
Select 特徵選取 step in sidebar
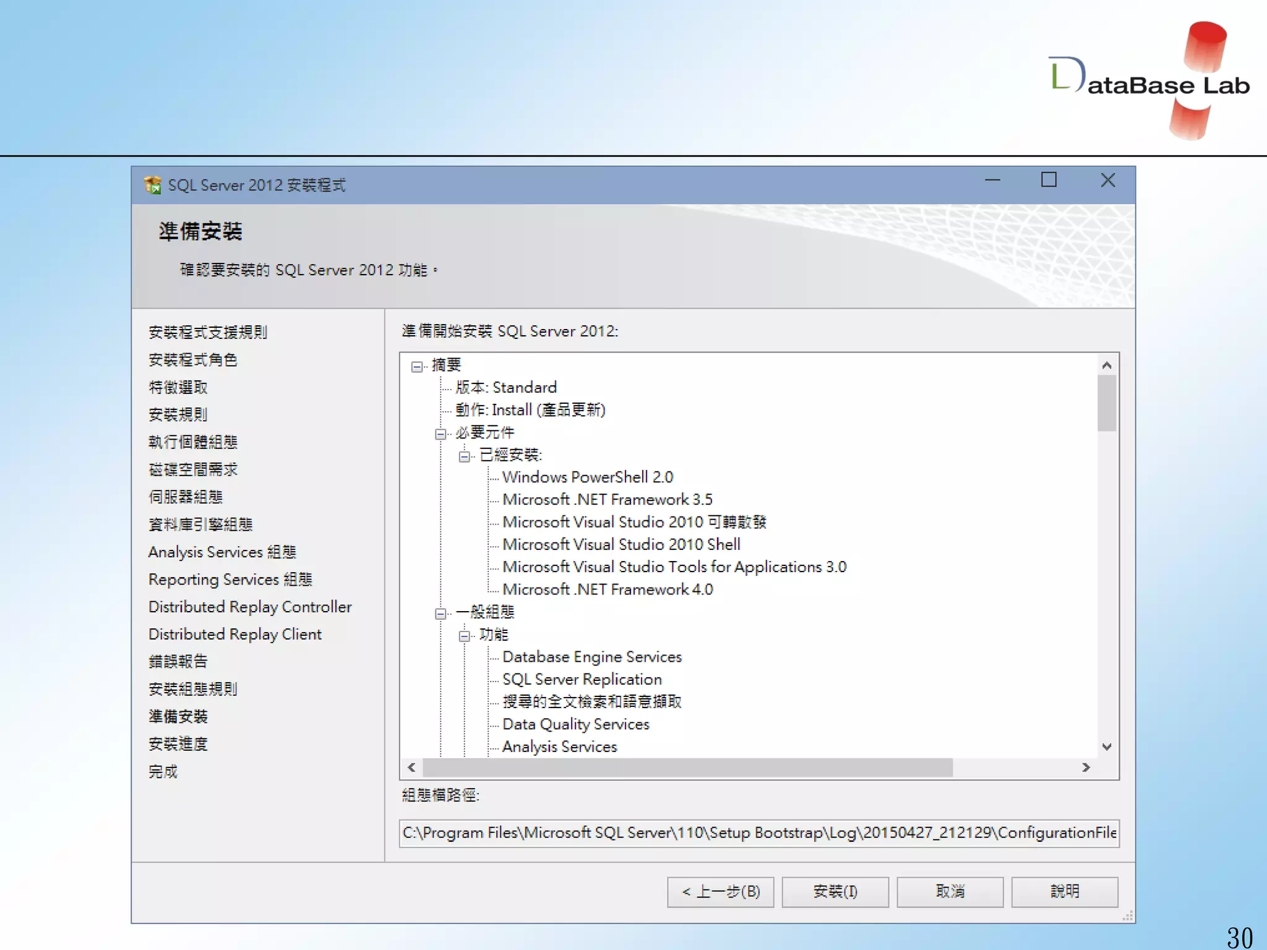[178, 387]
